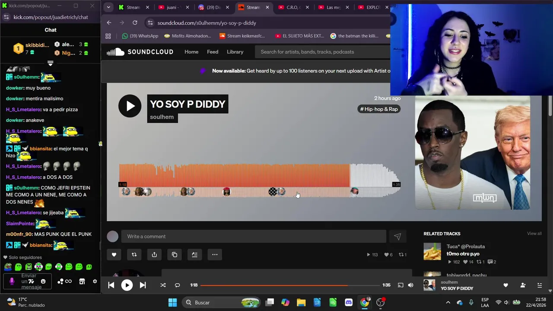Focus the SoundCloud search field
The image size is (553, 311).
click(323, 52)
